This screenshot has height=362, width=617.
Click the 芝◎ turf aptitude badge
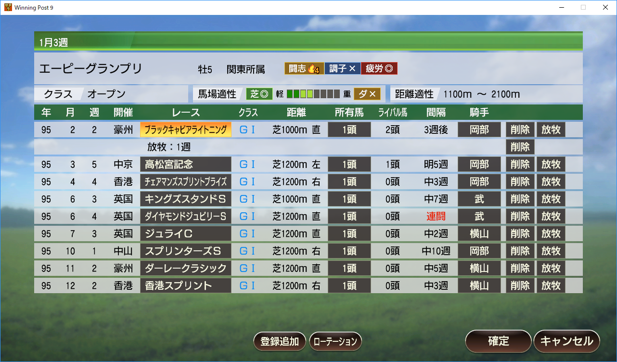point(259,94)
